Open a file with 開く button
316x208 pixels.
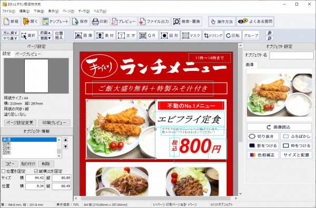[x=31, y=22]
